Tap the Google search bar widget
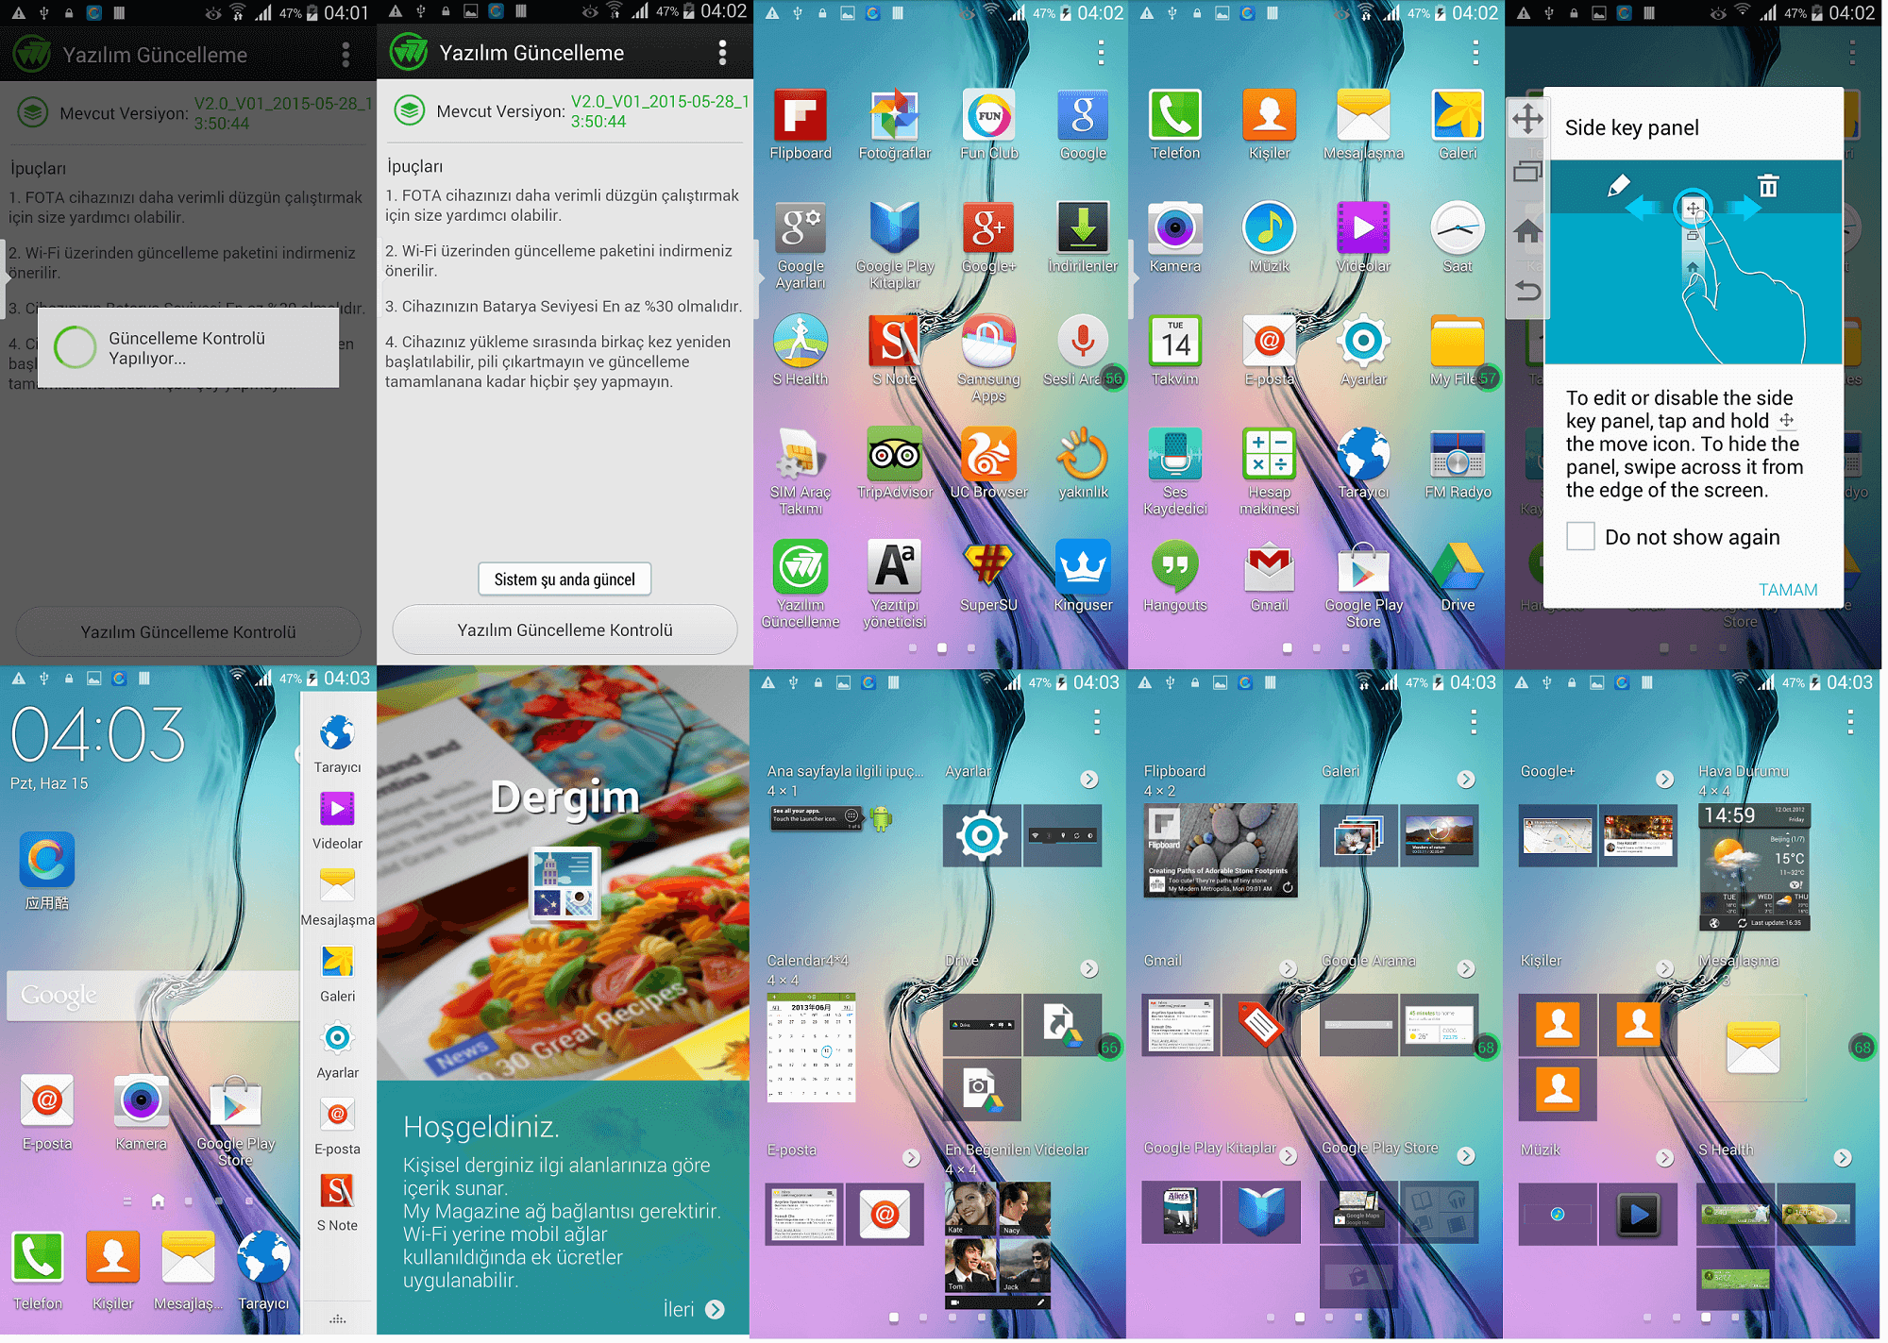 pos(151,996)
